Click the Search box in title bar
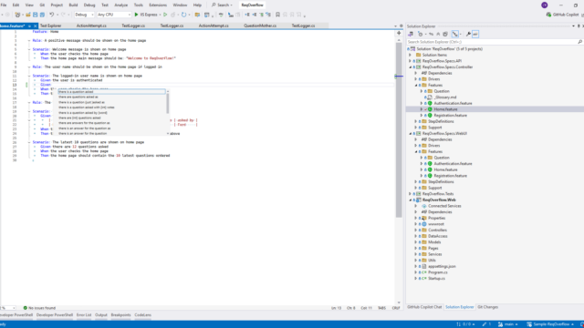The image size is (584, 328). 222,5
